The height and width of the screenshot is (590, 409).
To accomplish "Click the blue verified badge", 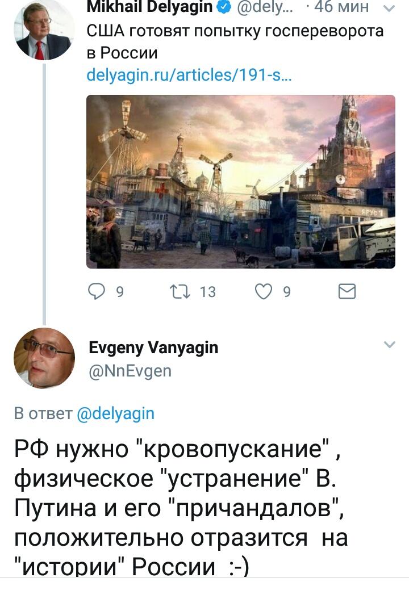I will click(x=224, y=7).
